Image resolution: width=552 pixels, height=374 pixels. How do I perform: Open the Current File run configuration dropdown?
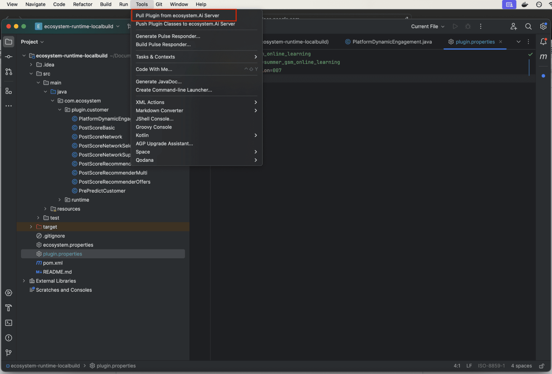coord(427,26)
